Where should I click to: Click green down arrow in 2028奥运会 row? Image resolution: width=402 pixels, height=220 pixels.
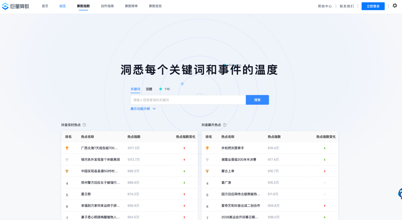coord(325,217)
